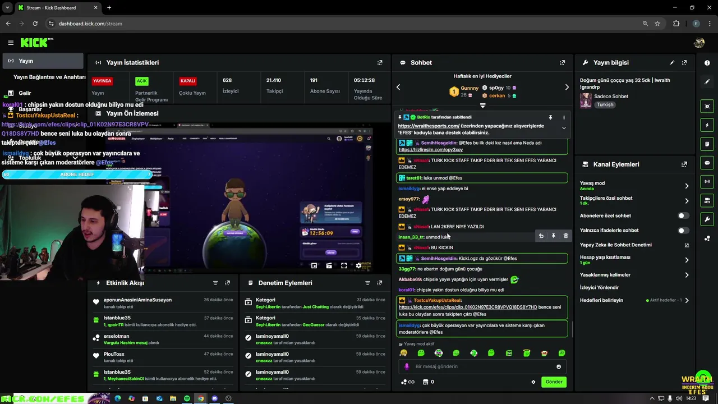The width and height of the screenshot is (718, 404).
Task: Collapse gifters leaderboard arrow under Gunnny
Action: (482, 105)
